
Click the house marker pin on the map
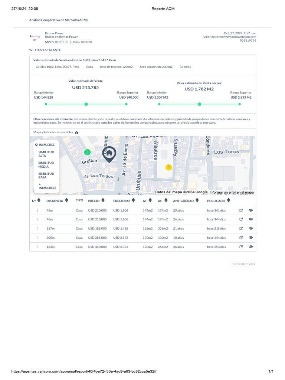(109, 154)
